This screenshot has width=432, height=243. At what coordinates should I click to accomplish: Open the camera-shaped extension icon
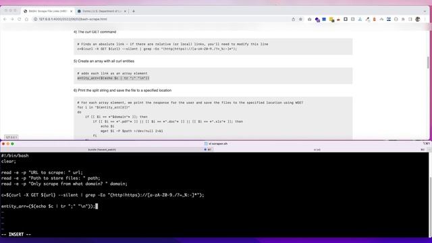coord(309,20)
